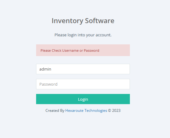170x138 pixels.
Task: Place cursor after the word admin
Action: 52,69
